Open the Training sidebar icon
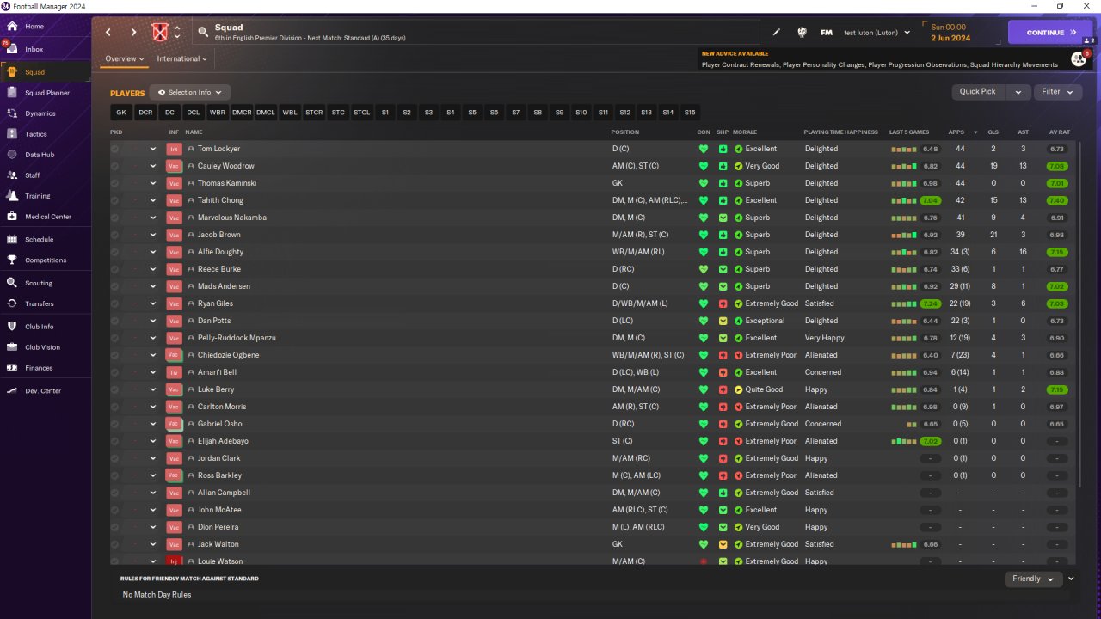 click(12, 195)
